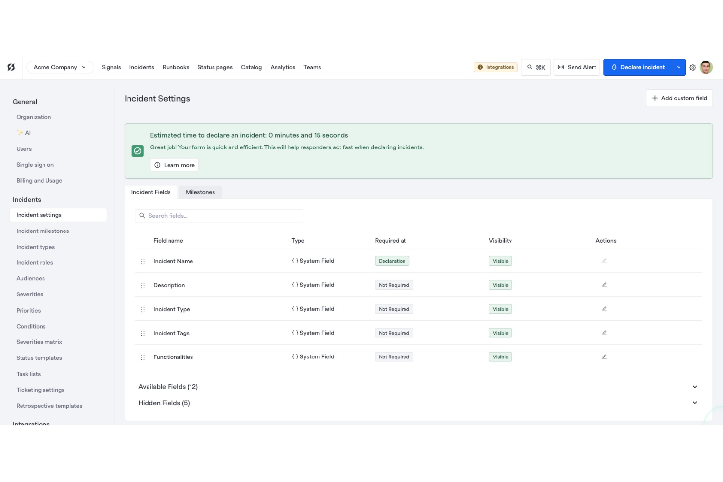Screen dimensions: 723x482
Task: Click the Search fields input box
Action: click(219, 216)
